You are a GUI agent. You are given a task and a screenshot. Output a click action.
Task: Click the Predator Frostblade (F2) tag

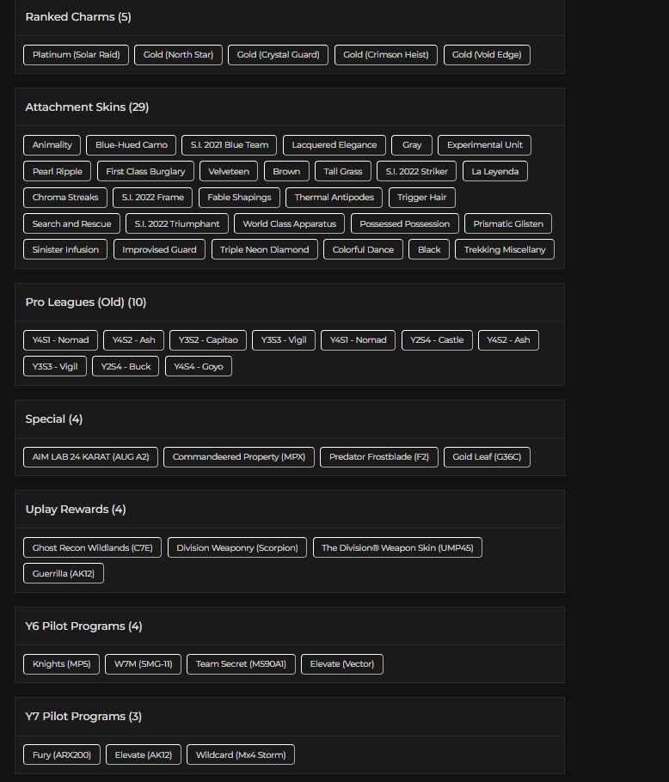click(x=379, y=457)
